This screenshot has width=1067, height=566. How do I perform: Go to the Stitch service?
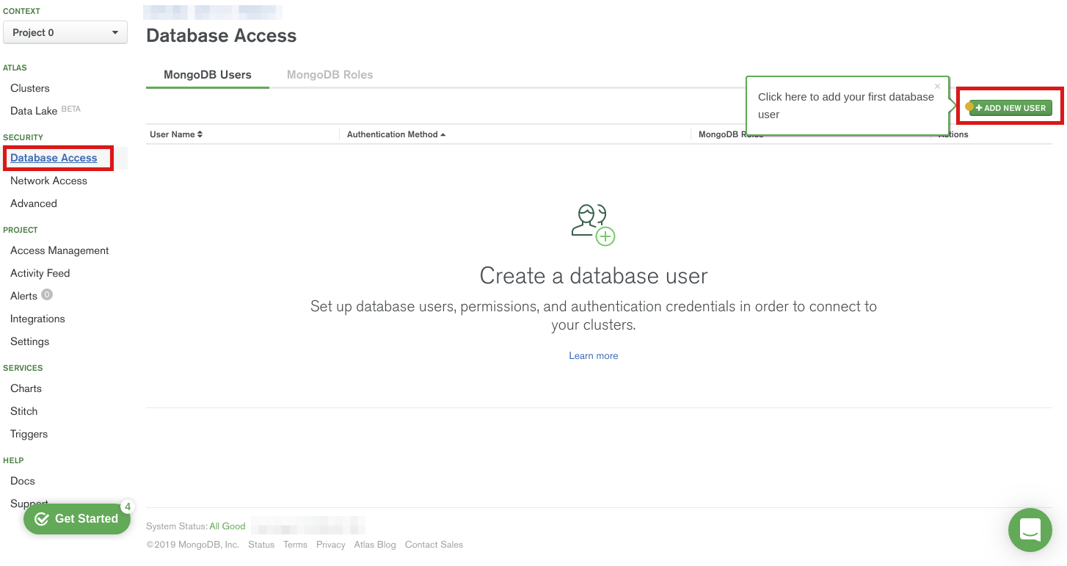tap(23, 411)
